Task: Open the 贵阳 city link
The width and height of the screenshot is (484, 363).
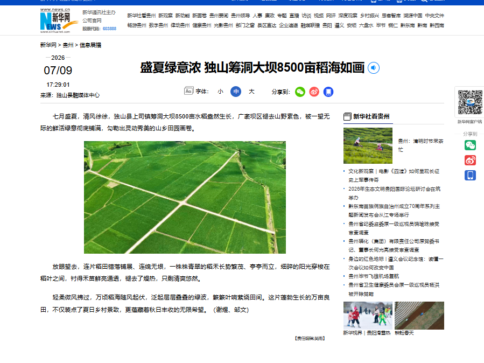Action: point(327,25)
